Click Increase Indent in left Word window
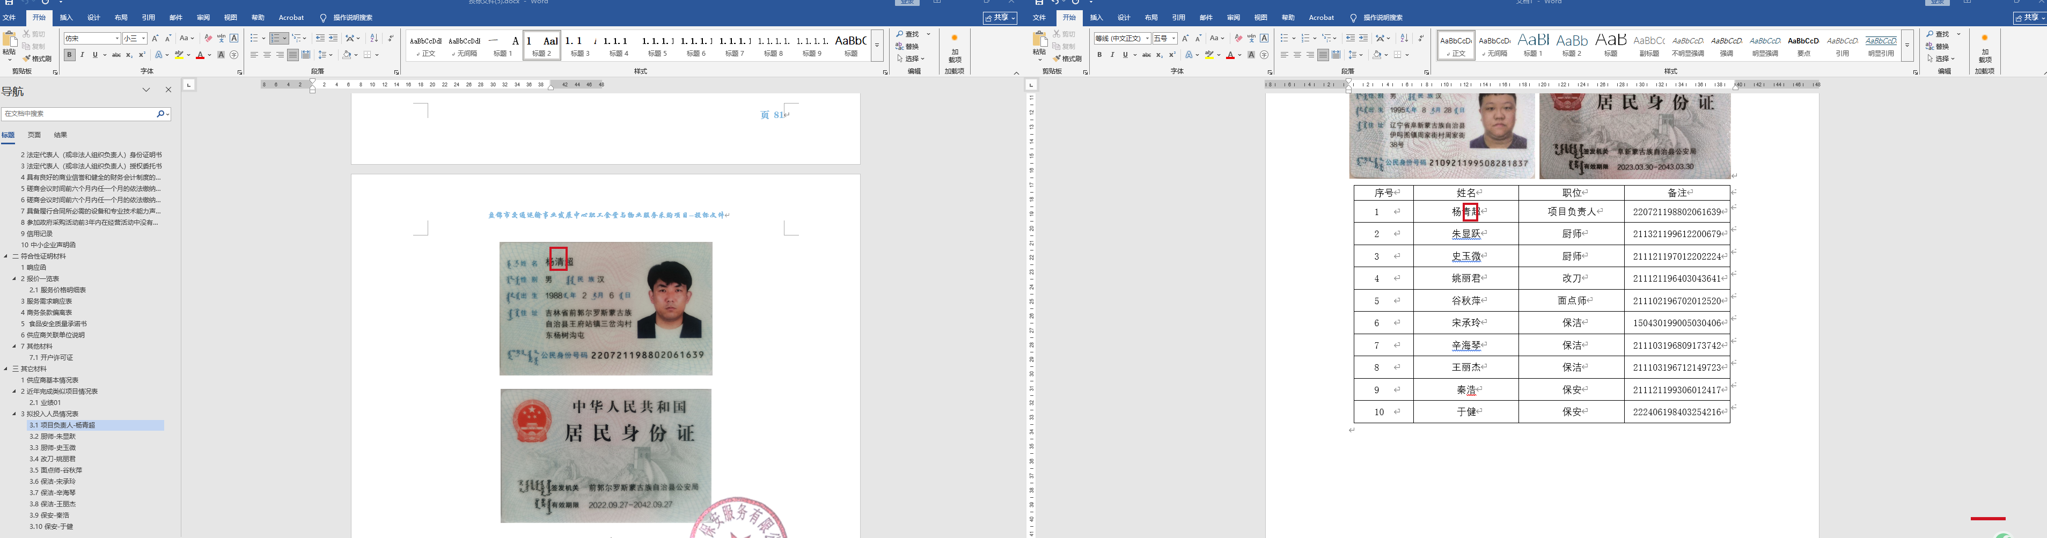 click(x=333, y=38)
